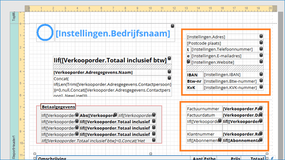The image size is (285, 160).
Task: Select the [Postcode plaats] field
Action: coord(225,43)
